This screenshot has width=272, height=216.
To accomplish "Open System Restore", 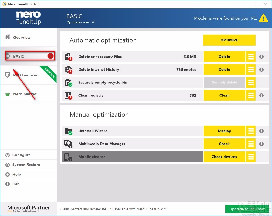I will coord(29,165).
